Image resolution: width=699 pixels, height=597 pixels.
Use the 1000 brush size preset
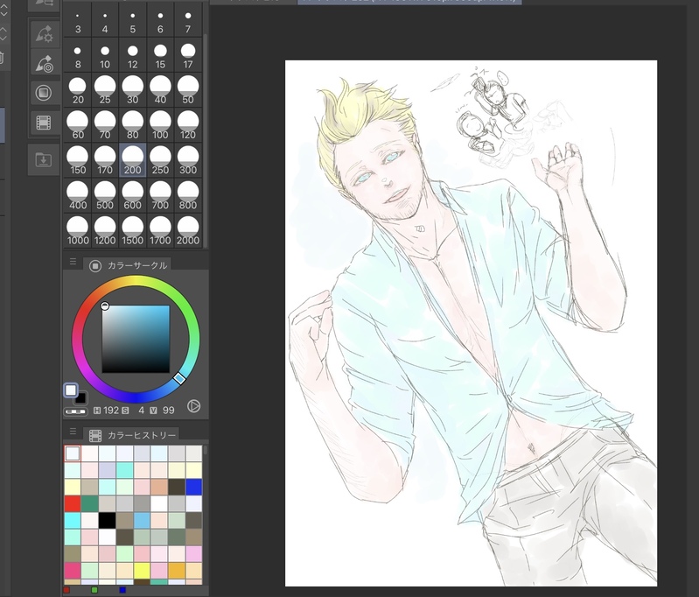[x=78, y=231]
